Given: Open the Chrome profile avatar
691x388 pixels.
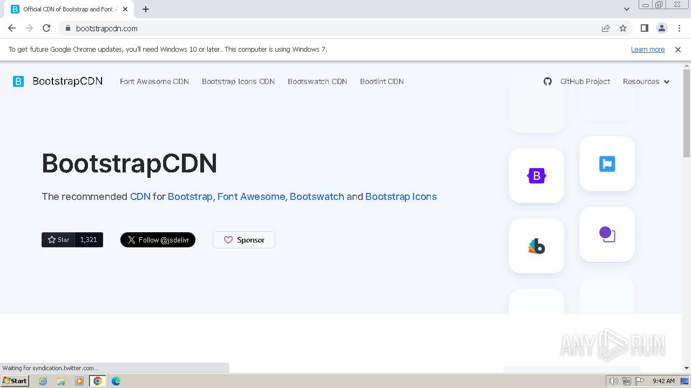Looking at the screenshot, I should pos(662,28).
